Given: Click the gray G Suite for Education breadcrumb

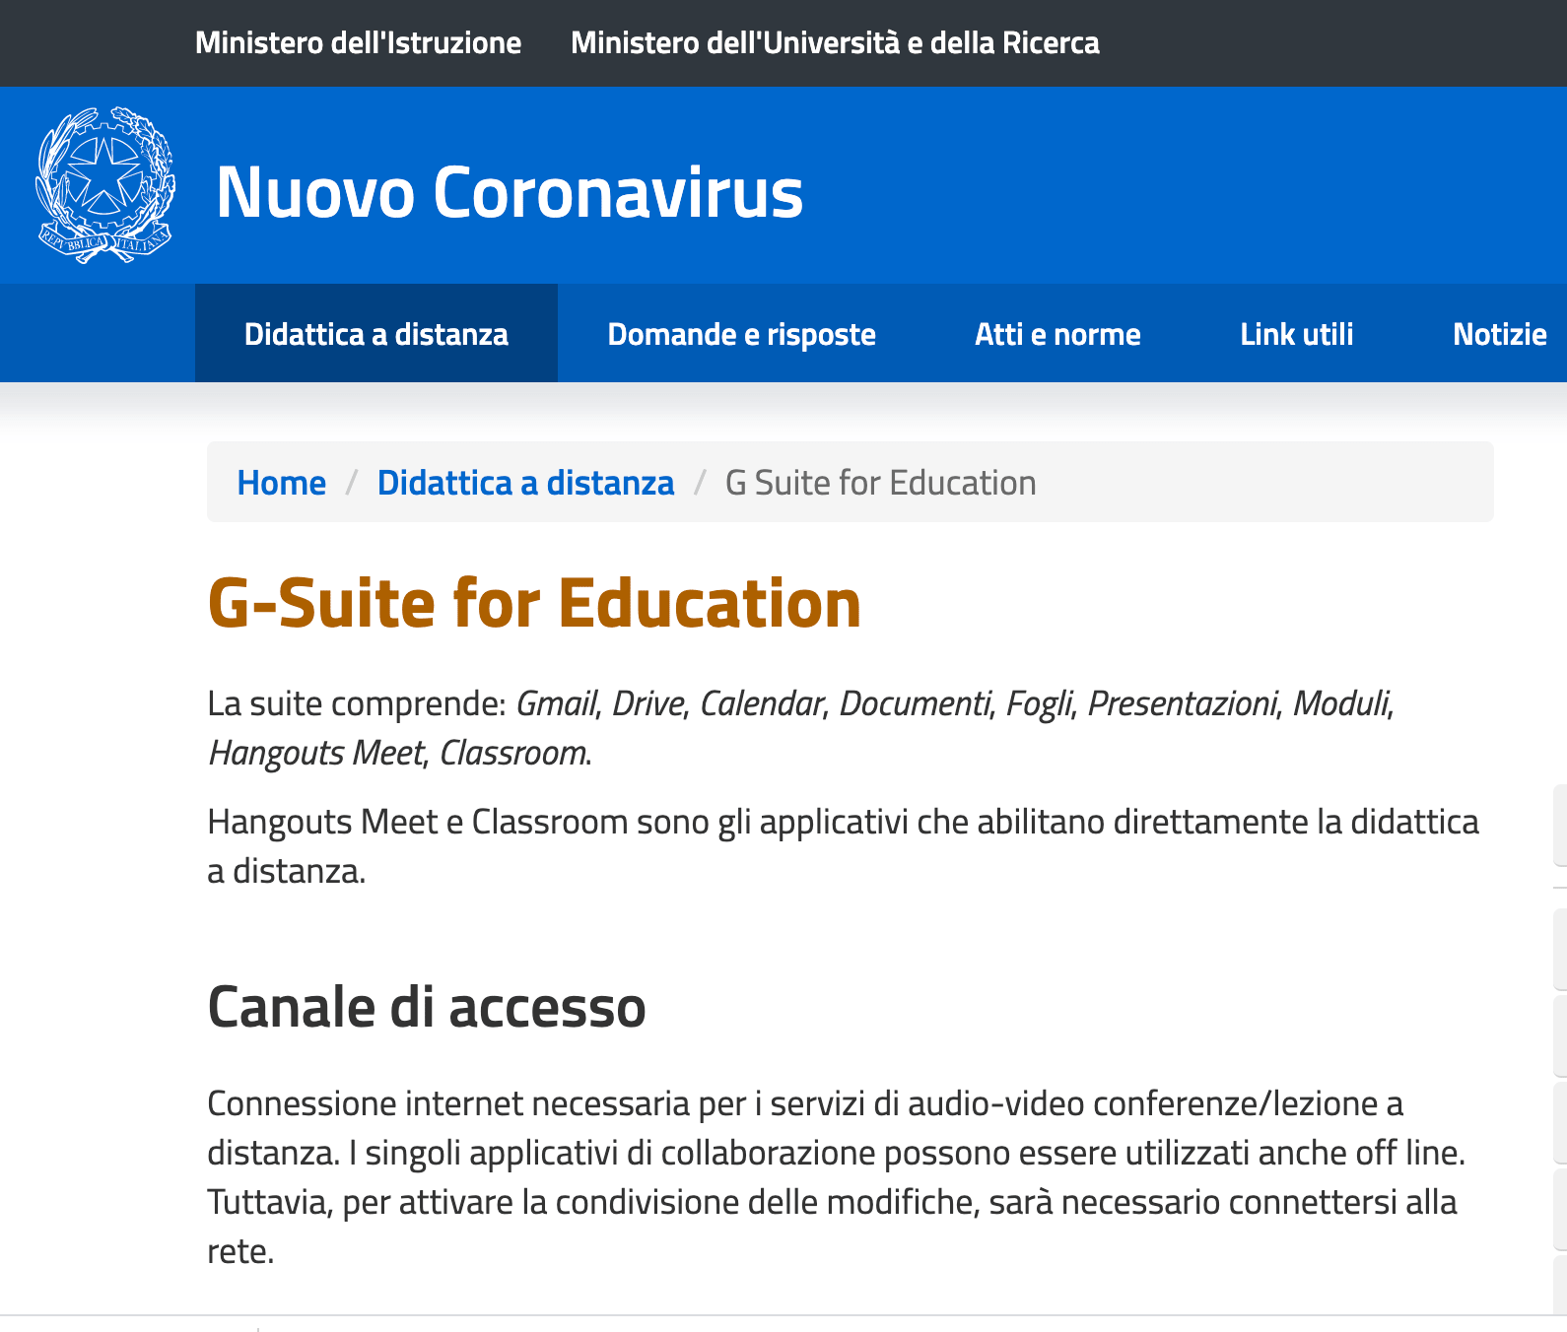Looking at the screenshot, I should click(880, 483).
